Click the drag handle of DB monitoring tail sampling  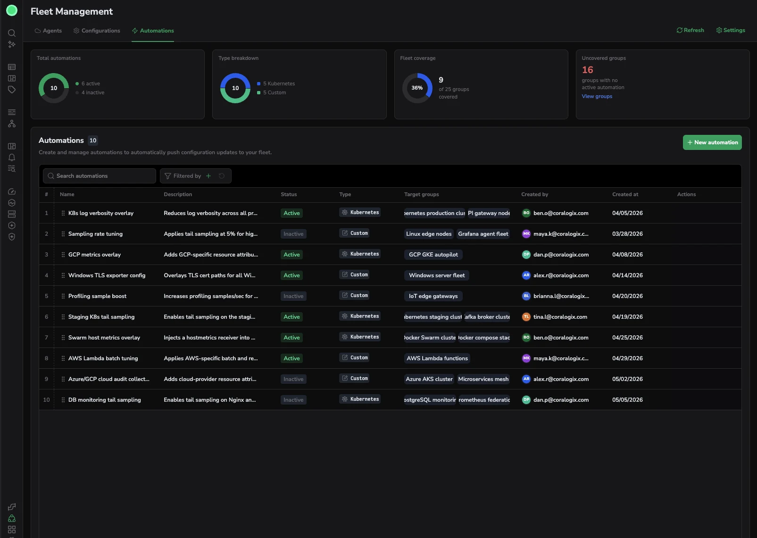tap(63, 400)
